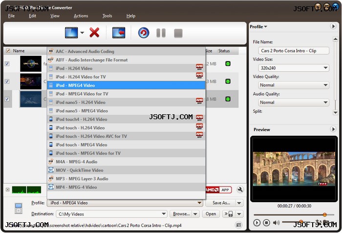
Task: Click the AMD APP acceleration button
Action: click(218, 190)
